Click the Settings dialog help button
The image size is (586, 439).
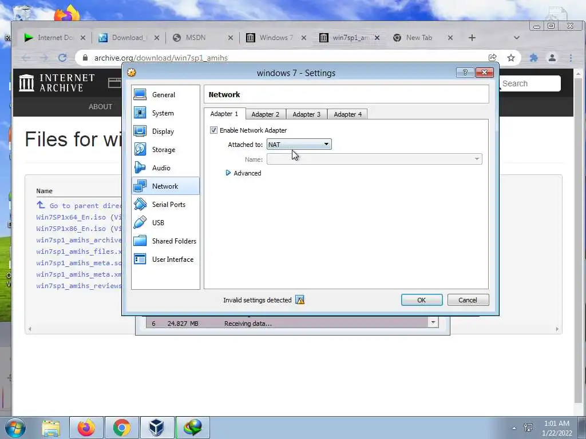[x=465, y=73]
